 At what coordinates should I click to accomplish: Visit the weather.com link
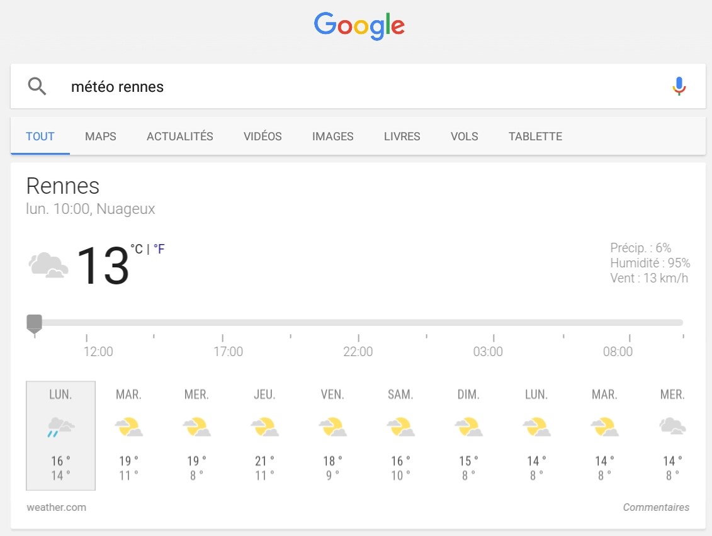[56, 507]
